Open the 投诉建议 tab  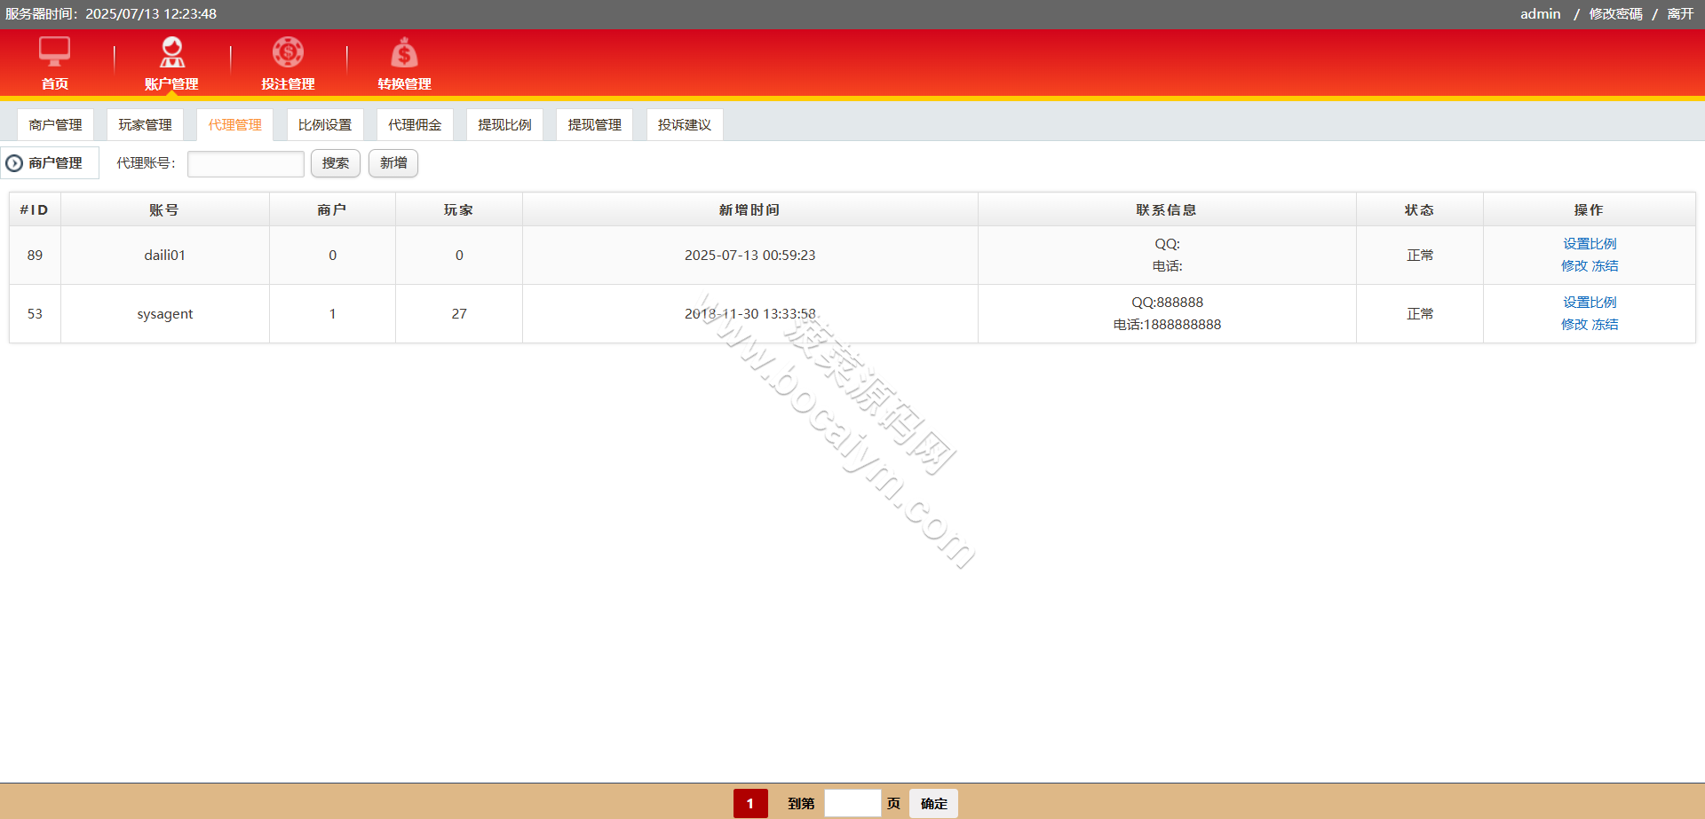point(684,125)
